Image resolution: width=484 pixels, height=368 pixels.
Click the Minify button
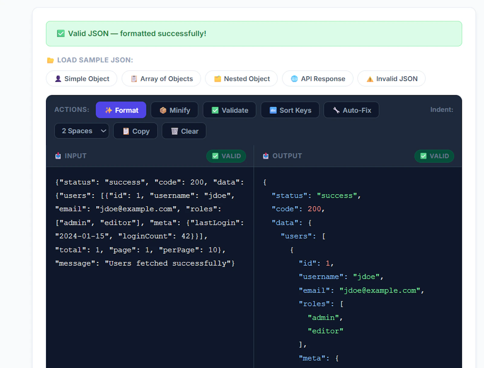tap(175, 110)
